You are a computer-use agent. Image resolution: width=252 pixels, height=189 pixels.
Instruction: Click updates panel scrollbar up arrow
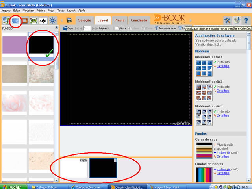point(248,33)
